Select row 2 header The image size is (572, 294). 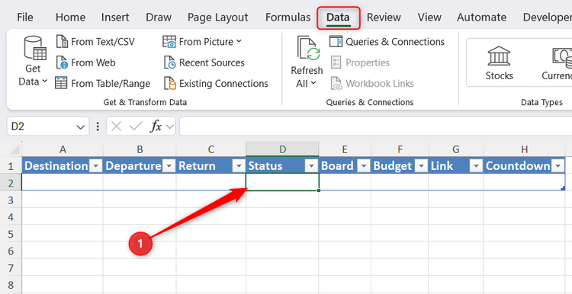11,182
